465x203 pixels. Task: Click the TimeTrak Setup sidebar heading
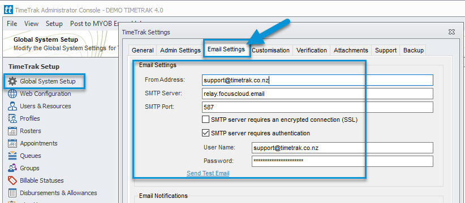tap(34, 67)
